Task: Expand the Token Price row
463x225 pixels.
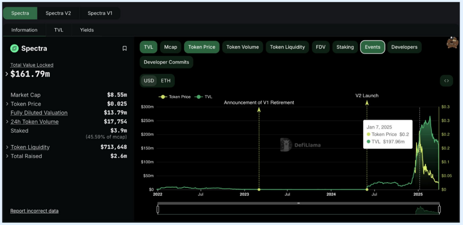Action: coord(7,104)
